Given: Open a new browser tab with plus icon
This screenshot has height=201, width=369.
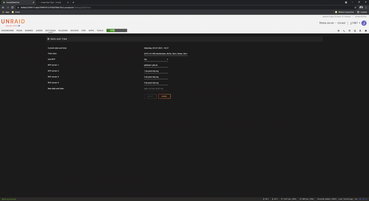Looking at the screenshot, I should coord(73,2).
